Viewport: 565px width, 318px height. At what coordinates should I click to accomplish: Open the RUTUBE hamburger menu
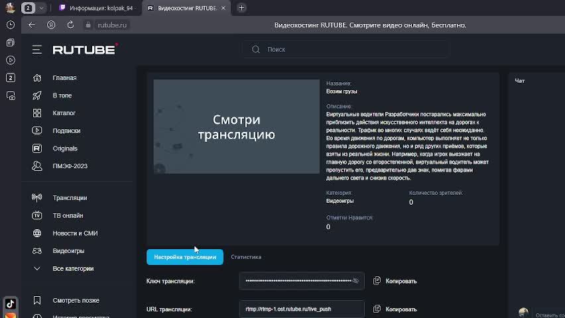coord(36,49)
